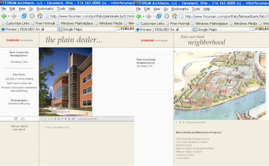This screenshot has height=166, width=269.
Task: Open Windows Marketplace bookmark in right window
Action: (209, 23)
